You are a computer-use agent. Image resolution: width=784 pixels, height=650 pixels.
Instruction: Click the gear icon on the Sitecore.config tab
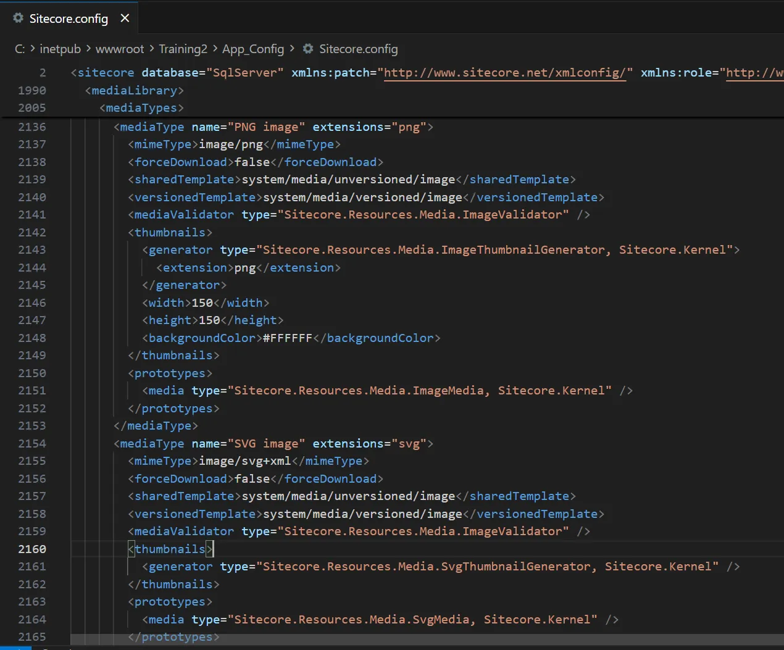tap(19, 18)
